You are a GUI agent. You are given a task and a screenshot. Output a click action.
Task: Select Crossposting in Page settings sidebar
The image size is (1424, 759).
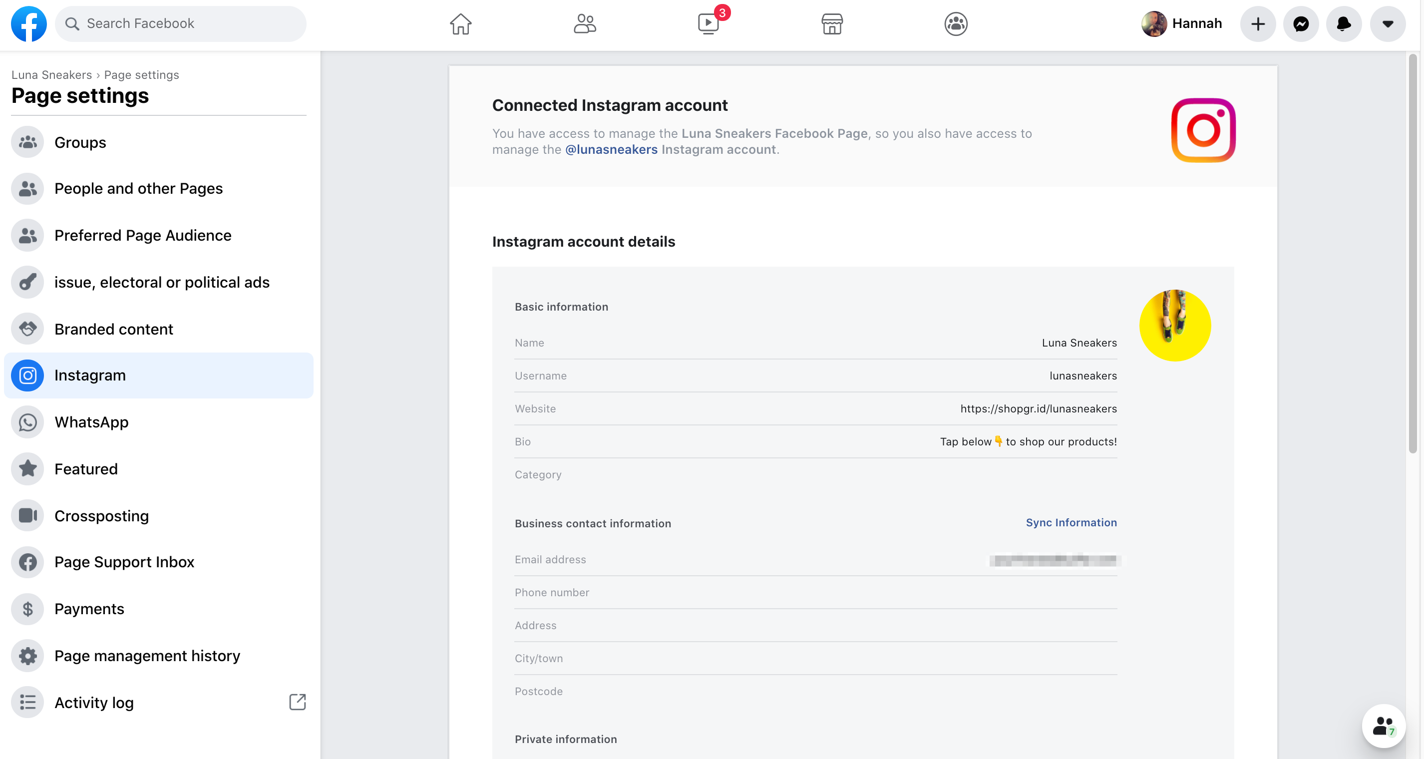[101, 515]
